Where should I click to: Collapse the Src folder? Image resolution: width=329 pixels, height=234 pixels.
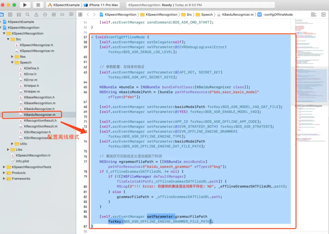point(8,39)
